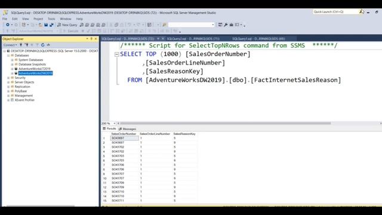Close the SQLQuery3.sql tab
This screenshot has height=215, width=382.
163,39
